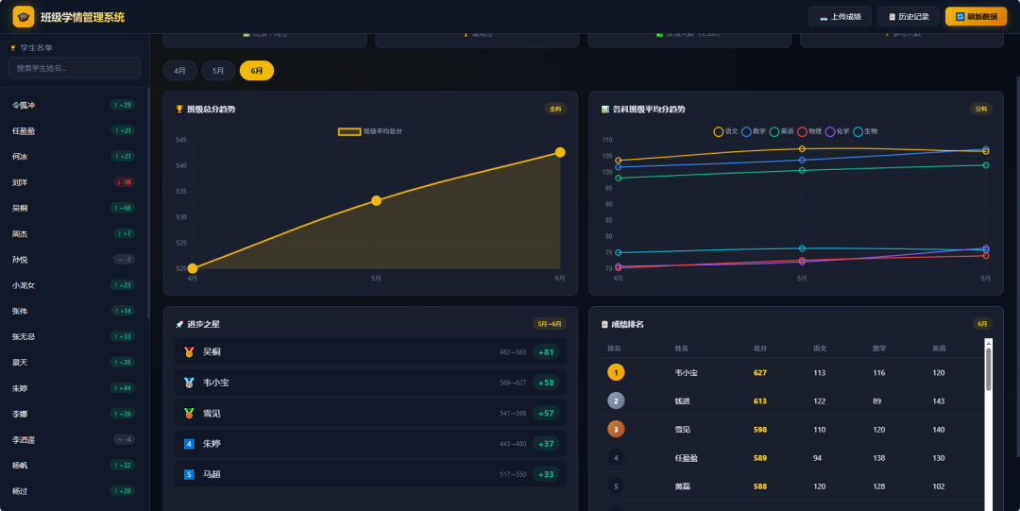The image size is (1020, 511).
Task: Select student 杨帆 in the list
Action: [74, 466]
